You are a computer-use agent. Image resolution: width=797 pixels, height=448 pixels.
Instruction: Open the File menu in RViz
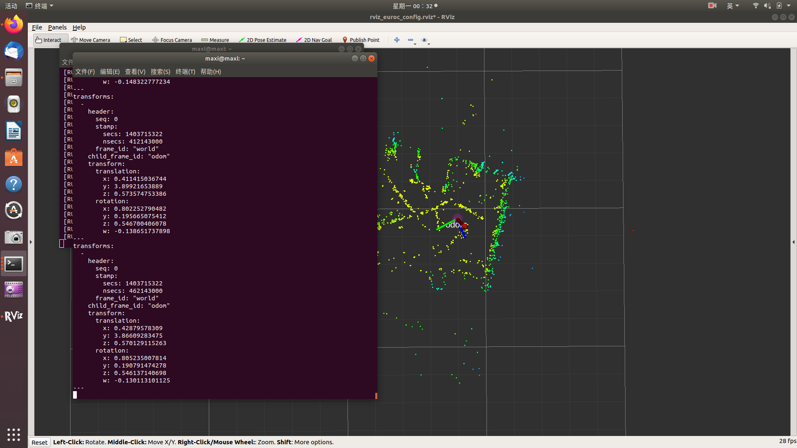coord(37,27)
